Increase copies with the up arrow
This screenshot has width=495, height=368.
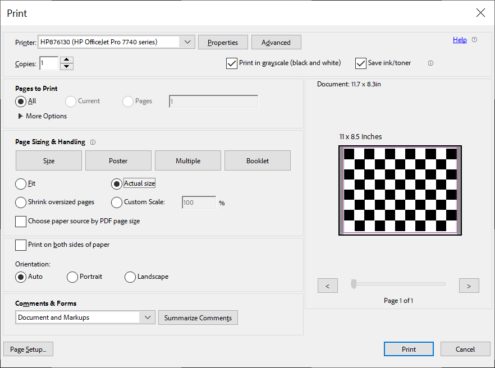click(67, 59)
